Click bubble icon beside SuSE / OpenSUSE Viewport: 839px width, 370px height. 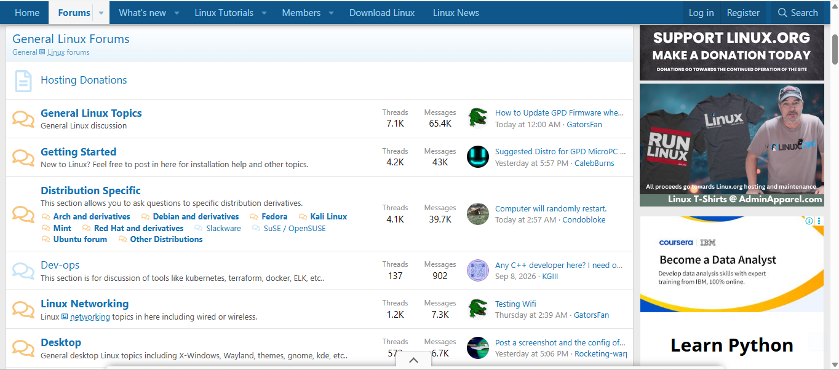tap(256, 228)
